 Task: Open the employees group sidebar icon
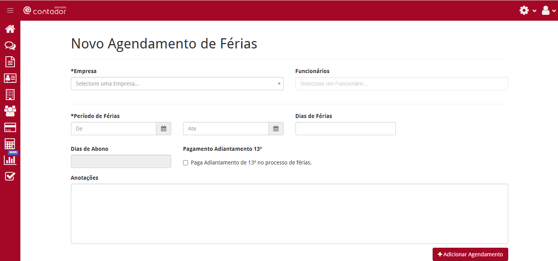click(x=10, y=111)
